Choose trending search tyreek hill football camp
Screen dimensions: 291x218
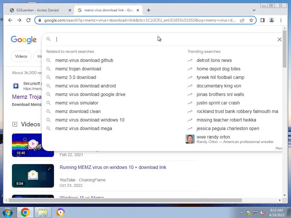(x=220, y=77)
